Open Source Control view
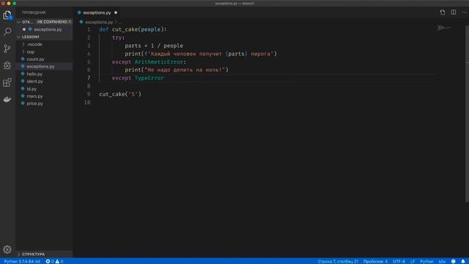This screenshot has width=469, height=264. point(7,48)
